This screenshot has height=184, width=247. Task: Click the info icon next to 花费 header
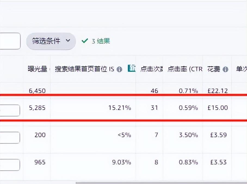coord(225,70)
